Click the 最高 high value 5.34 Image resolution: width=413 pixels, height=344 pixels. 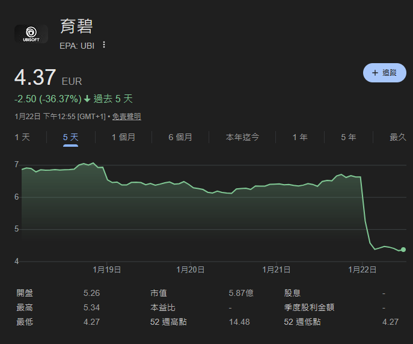[x=91, y=307]
